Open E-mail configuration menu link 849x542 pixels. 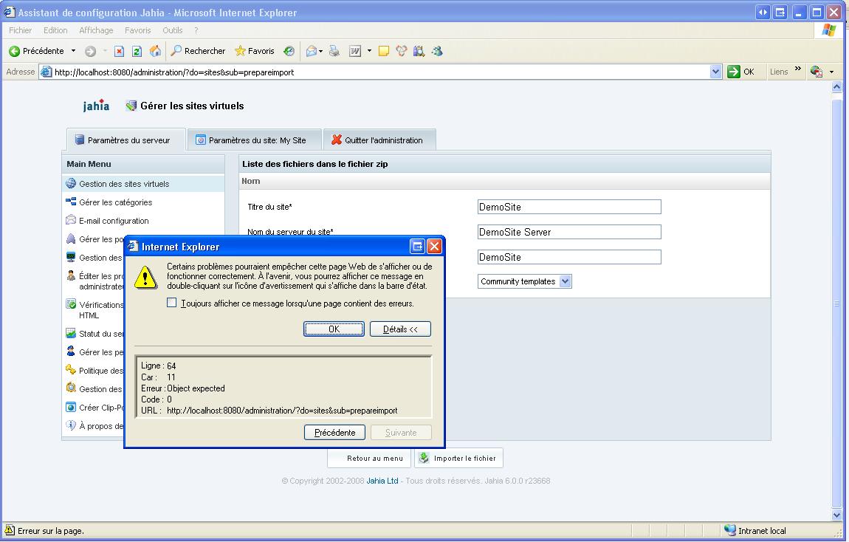(x=114, y=220)
